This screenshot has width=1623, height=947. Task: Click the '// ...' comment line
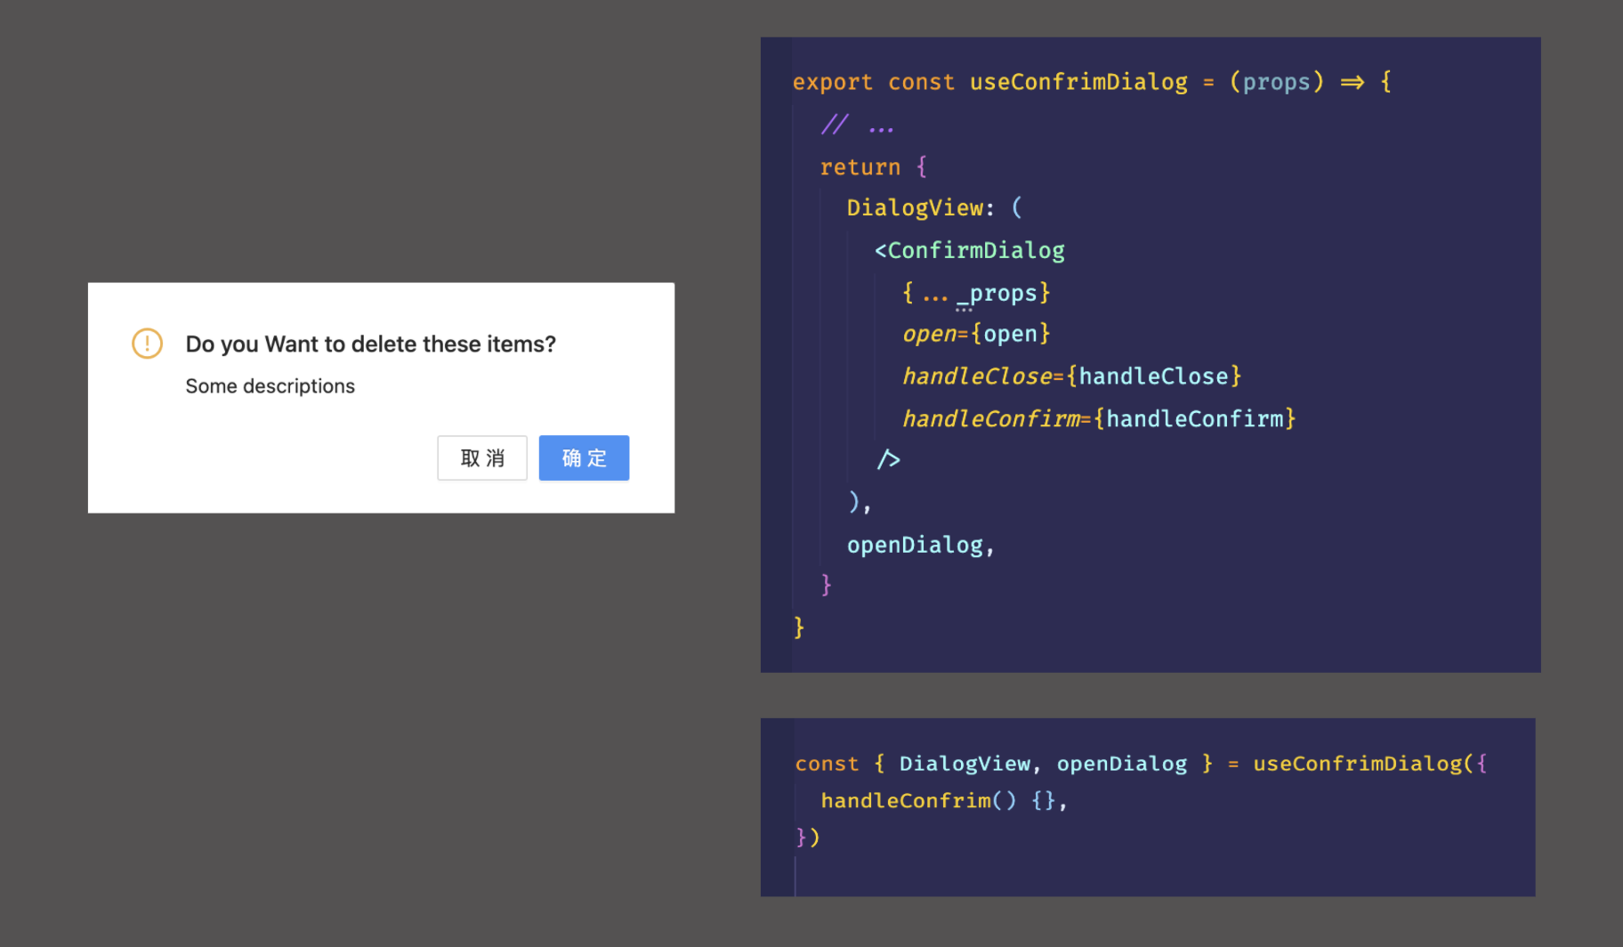pyautogui.click(x=857, y=125)
